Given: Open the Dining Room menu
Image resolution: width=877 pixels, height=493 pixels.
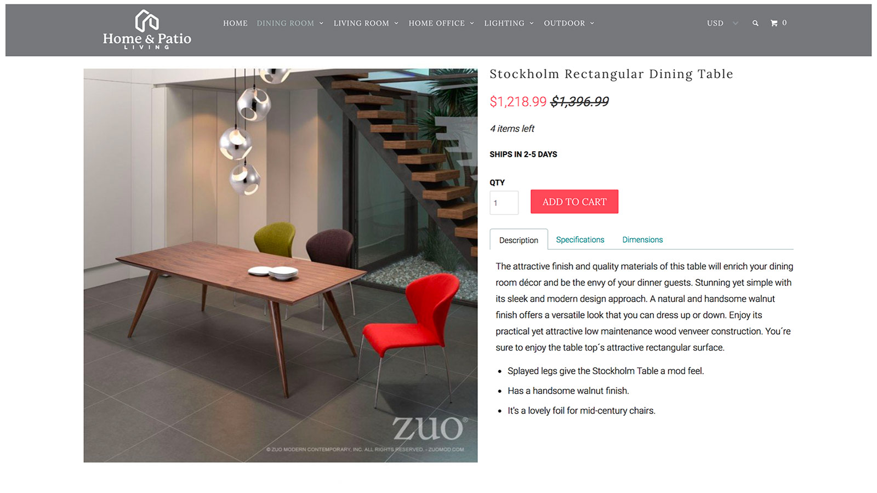Looking at the screenshot, I should pos(285,23).
